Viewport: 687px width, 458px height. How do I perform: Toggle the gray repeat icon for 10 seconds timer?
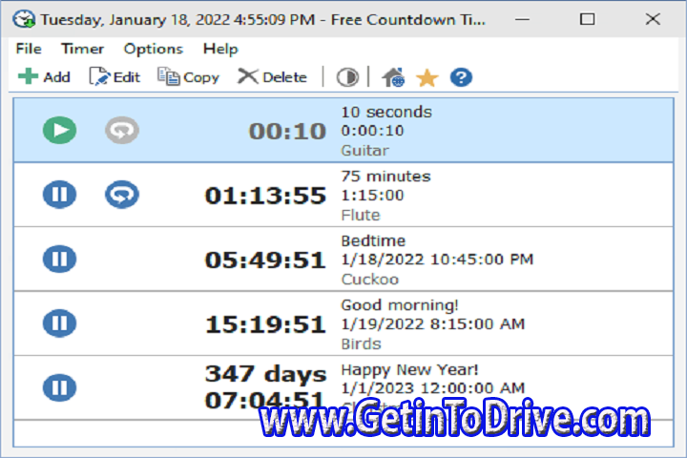pos(122,130)
